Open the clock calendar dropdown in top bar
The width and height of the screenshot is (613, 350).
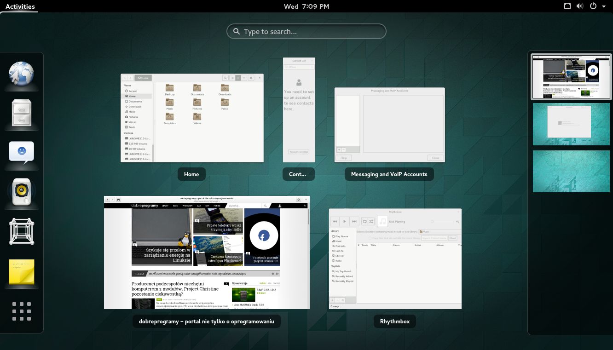[306, 6]
